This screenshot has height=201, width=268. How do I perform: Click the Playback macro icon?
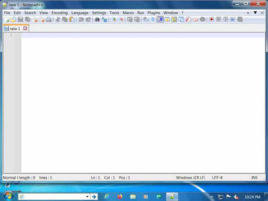(x=226, y=19)
